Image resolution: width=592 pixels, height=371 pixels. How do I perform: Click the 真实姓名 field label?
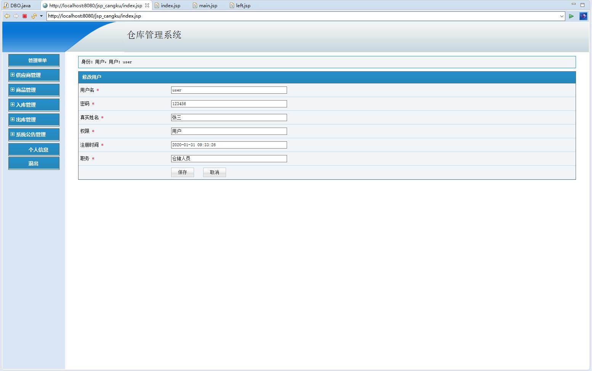(89, 118)
